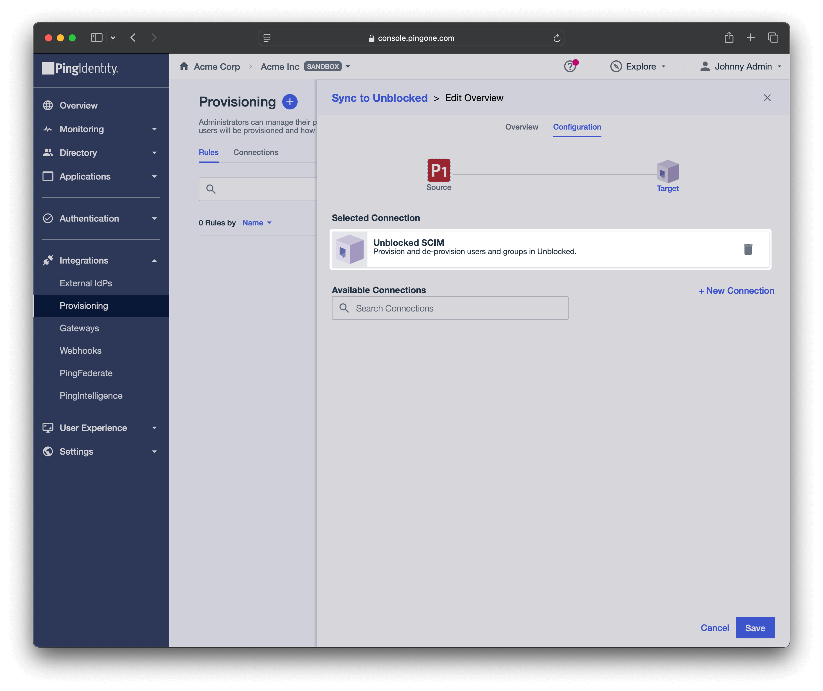The width and height of the screenshot is (823, 691).
Task: Open the Acme Inc environment dropdown
Action: pos(348,67)
